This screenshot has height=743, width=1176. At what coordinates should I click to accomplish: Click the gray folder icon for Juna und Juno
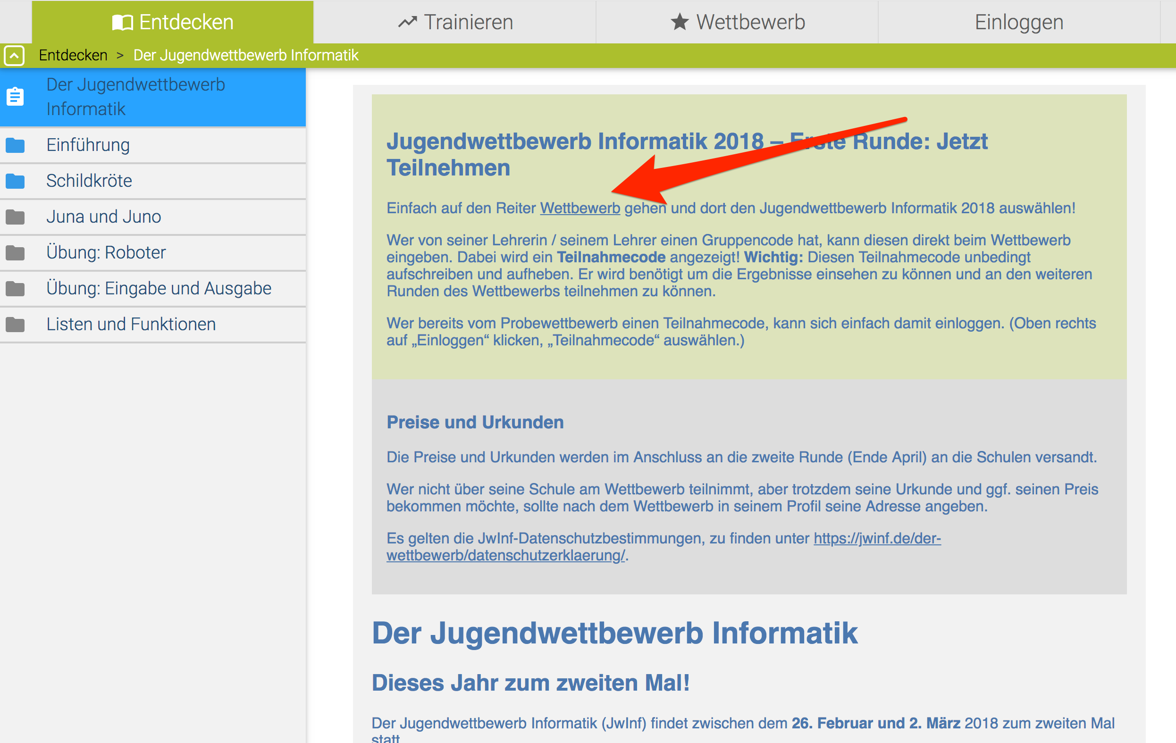pyautogui.click(x=15, y=217)
